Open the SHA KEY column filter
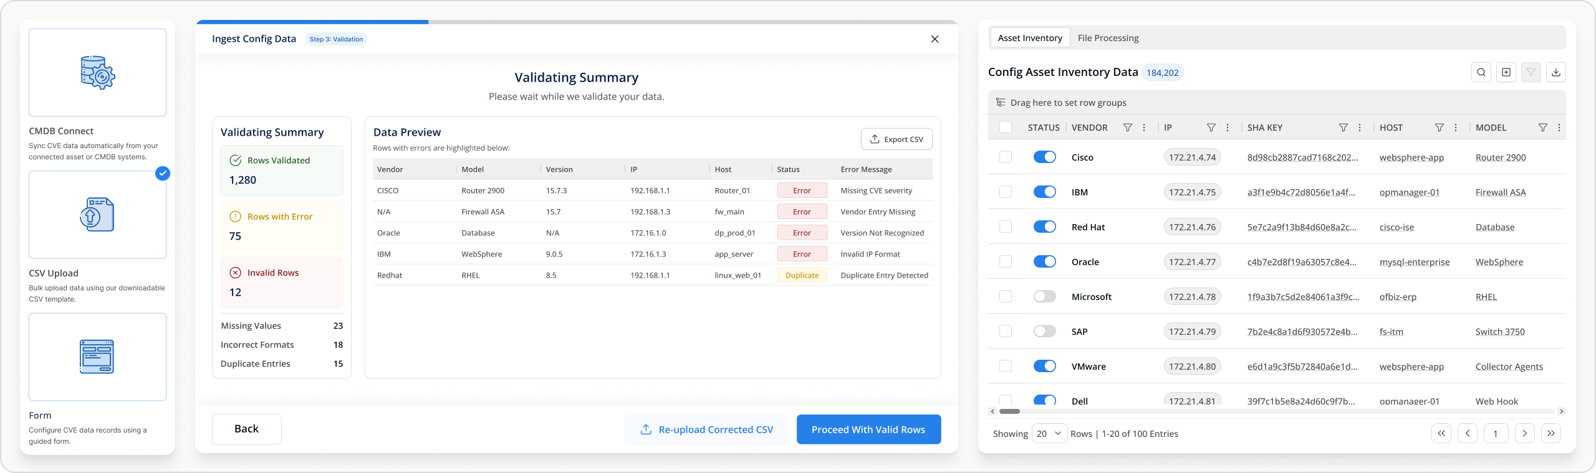The width and height of the screenshot is (1596, 473). click(1344, 128)
